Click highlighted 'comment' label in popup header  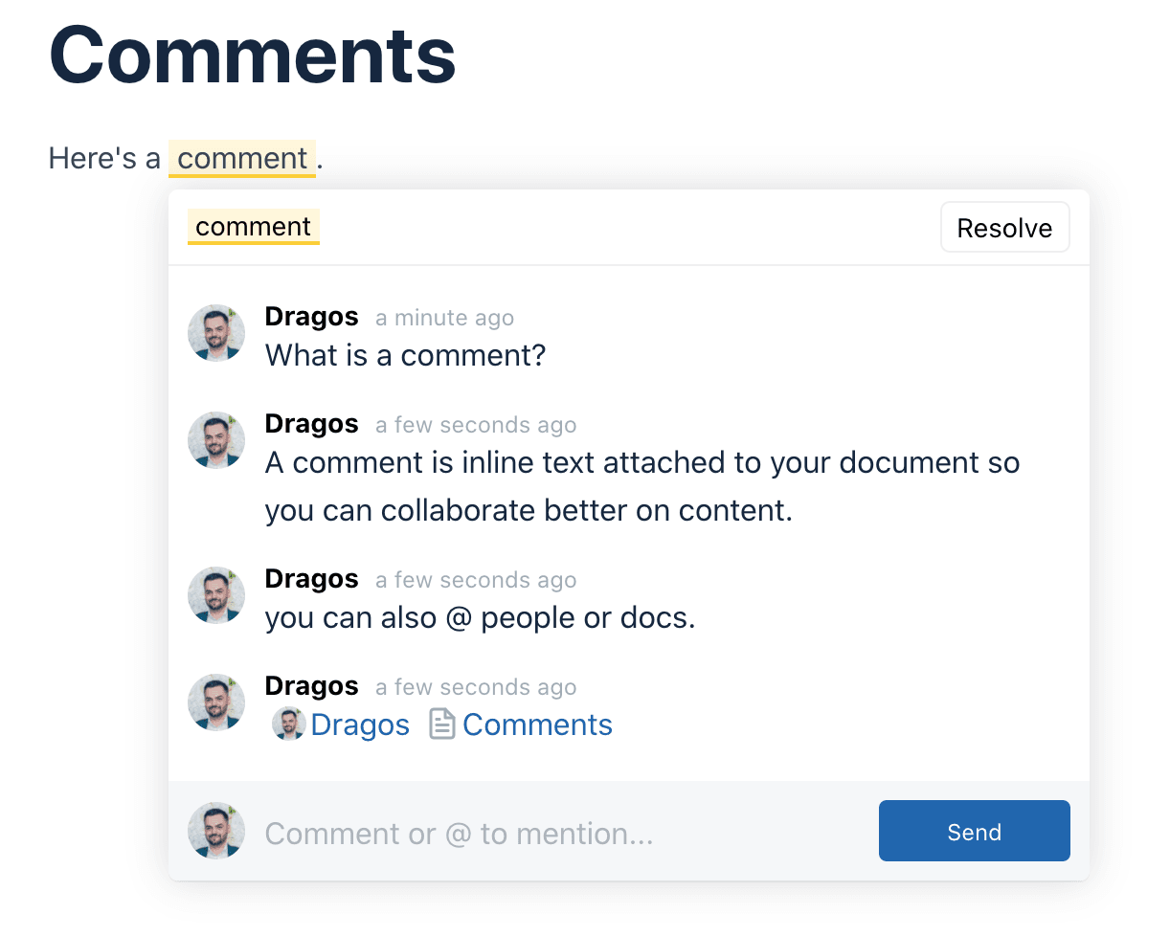(253, 227)
